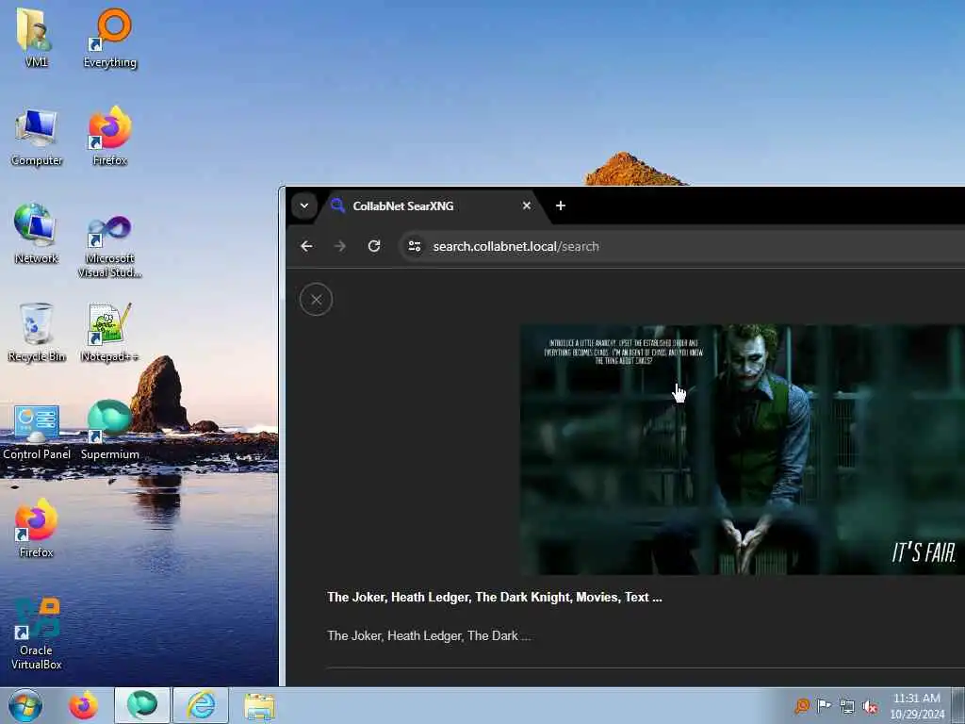Click the muted volume tray icon
965x724 pixels.
(870, 706)
